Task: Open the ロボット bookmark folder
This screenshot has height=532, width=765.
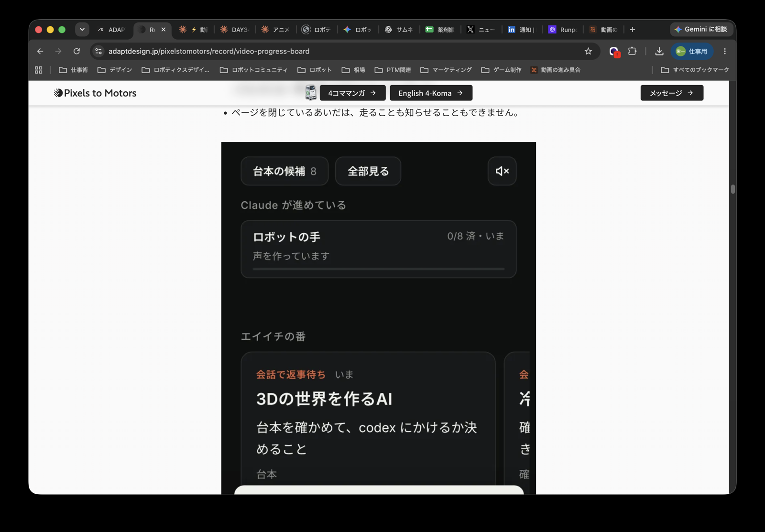Action: pos(315,70)
